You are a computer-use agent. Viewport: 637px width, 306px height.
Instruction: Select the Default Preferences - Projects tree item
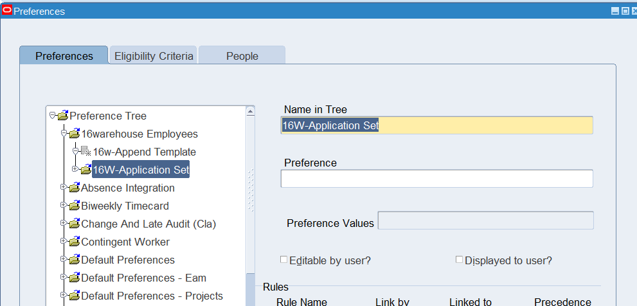pos(152,296)
